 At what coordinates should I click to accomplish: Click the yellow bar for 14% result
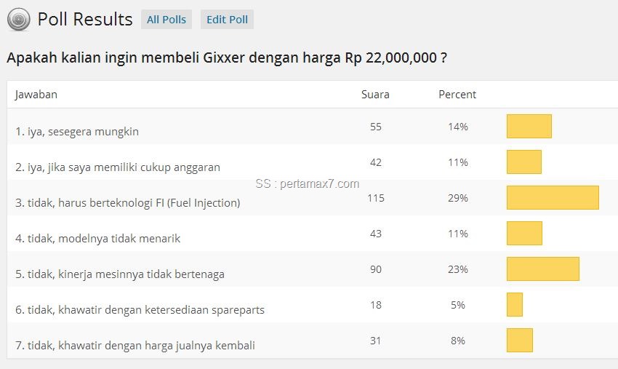click(529, 127)
